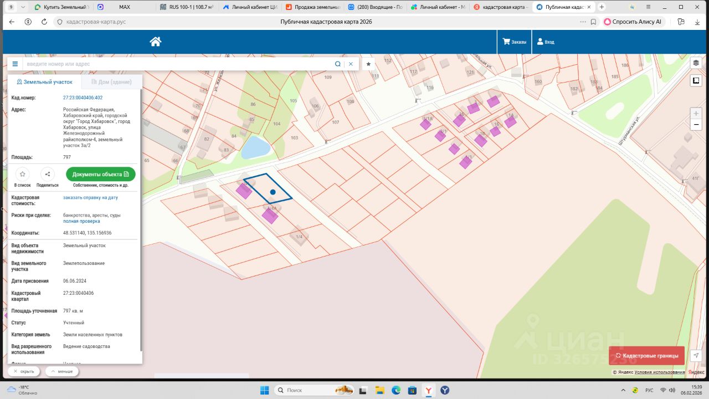Open Продажа земельных browser tab
Screen dimensions: 709x399
click(x=312, y=7)
